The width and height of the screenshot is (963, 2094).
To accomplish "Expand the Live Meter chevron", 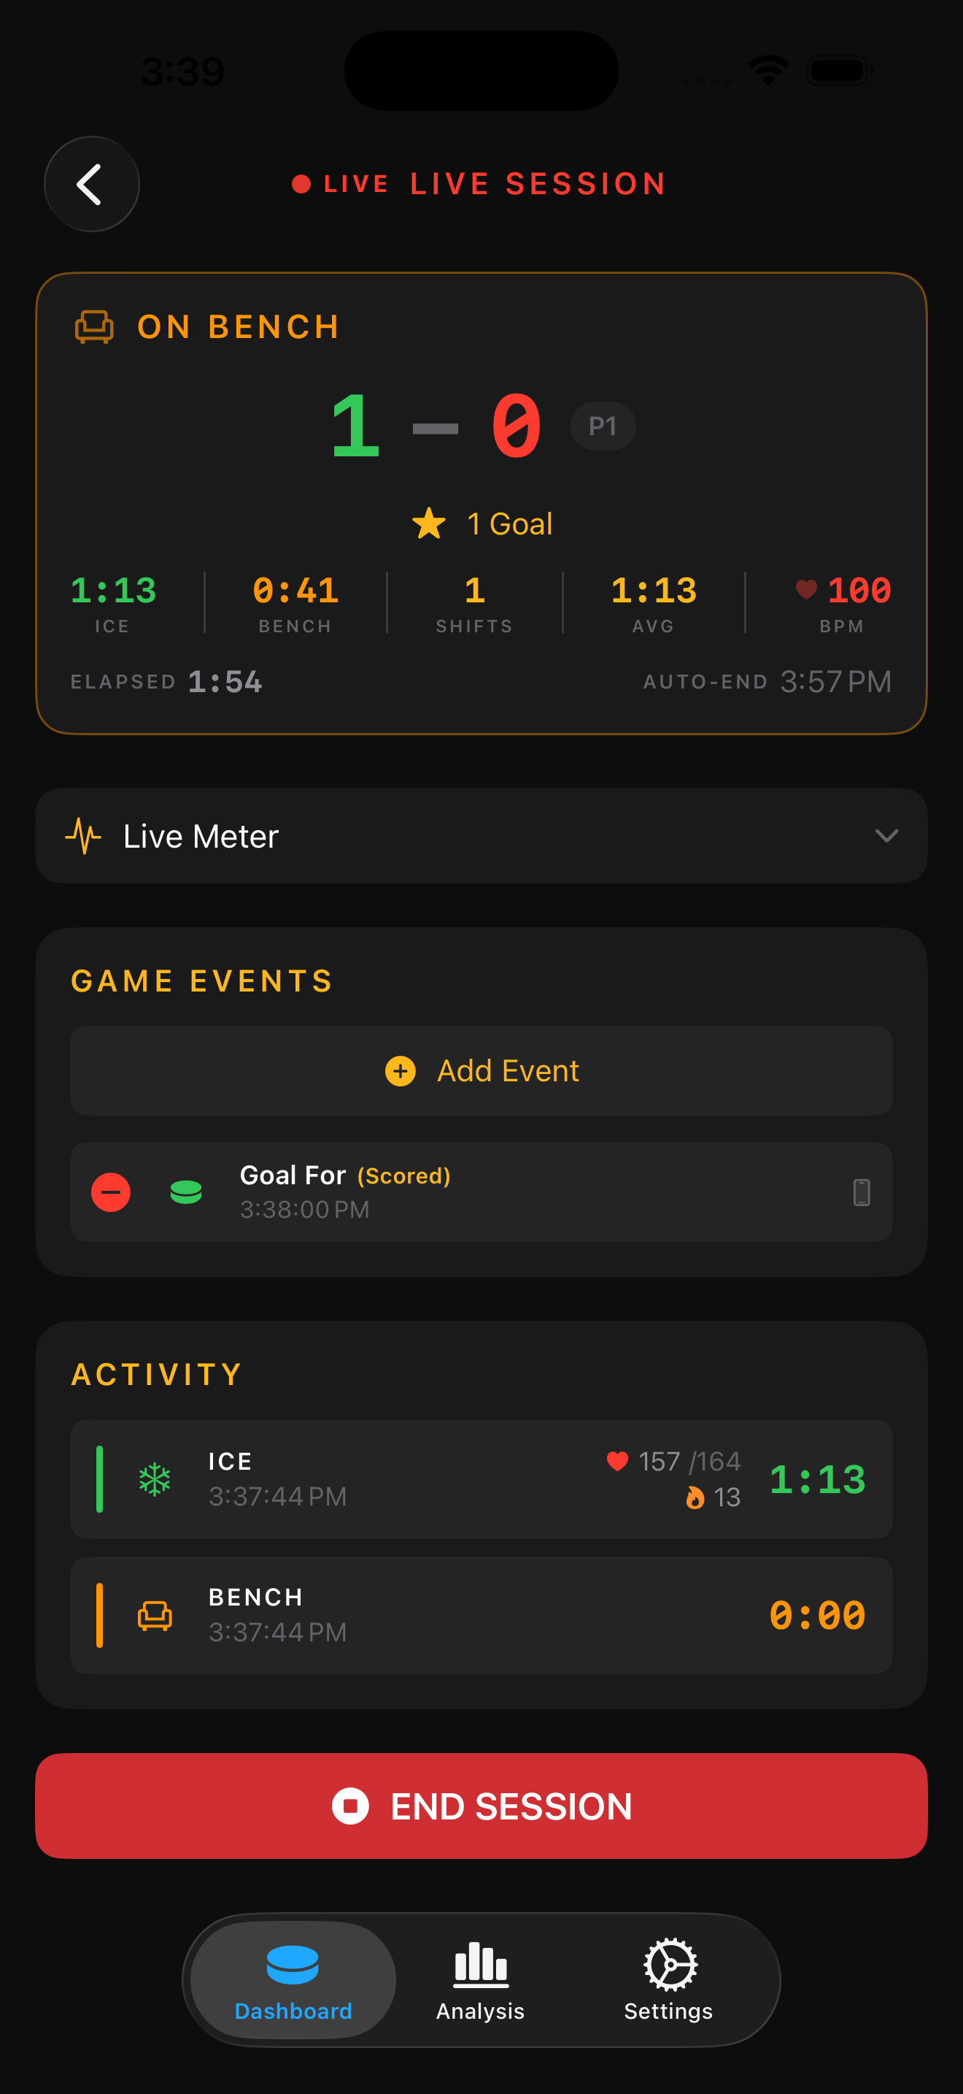I will pos(886,836).
